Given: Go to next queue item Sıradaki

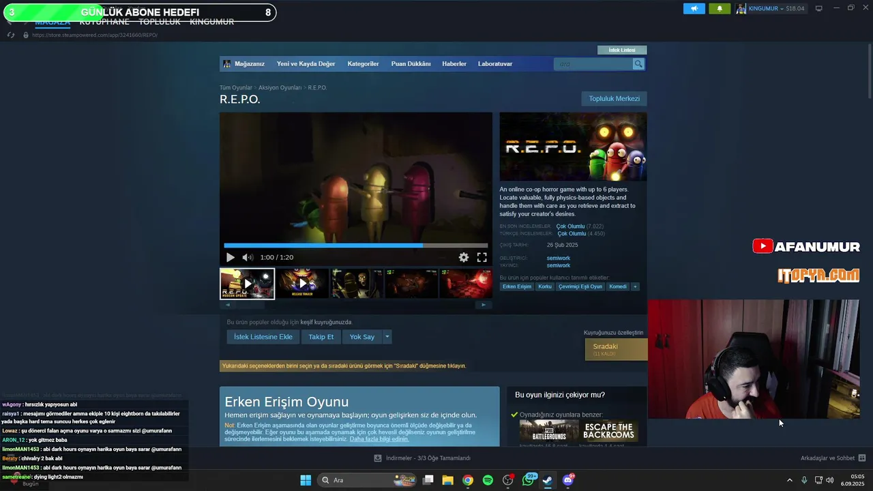Looking at the screenshot, I should 616,349.
